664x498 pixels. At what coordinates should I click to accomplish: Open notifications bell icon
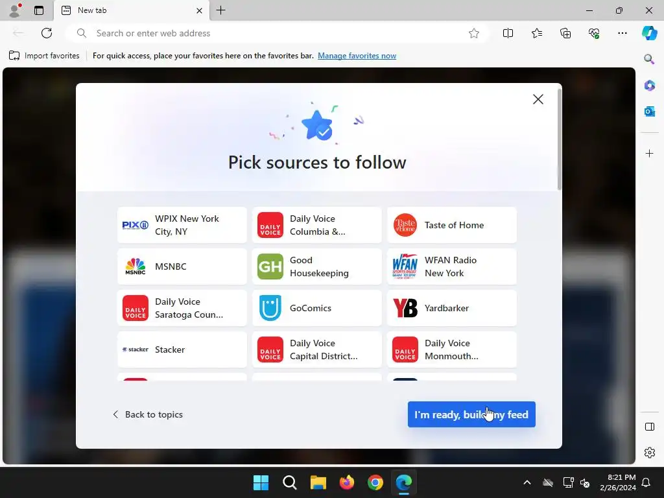[646, 482]
